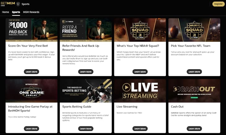Learn More about Sports Betting Guide
The image size is (226, 135).
pyautogui.click(x=86, y=129)
